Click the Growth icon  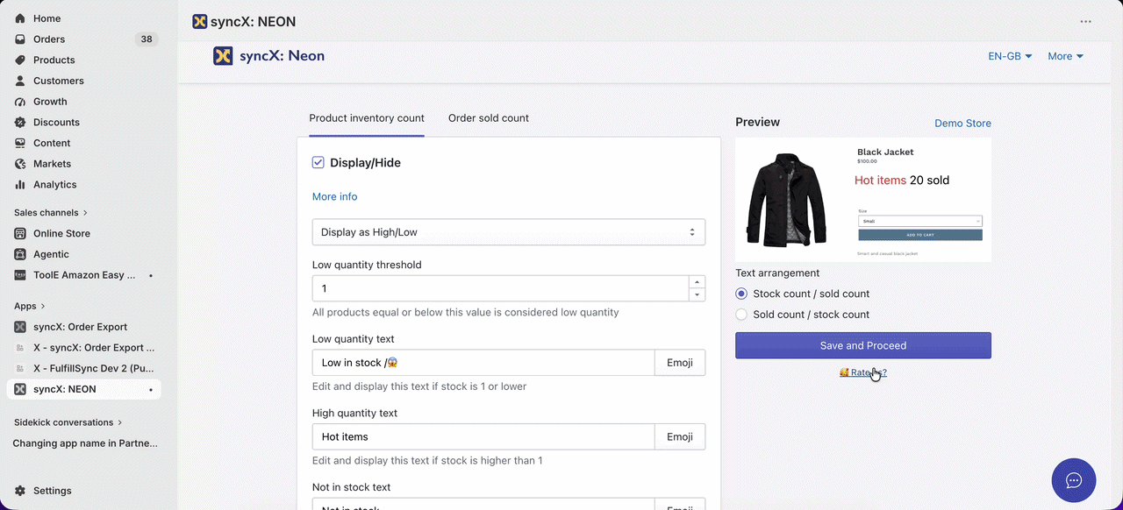20,102
